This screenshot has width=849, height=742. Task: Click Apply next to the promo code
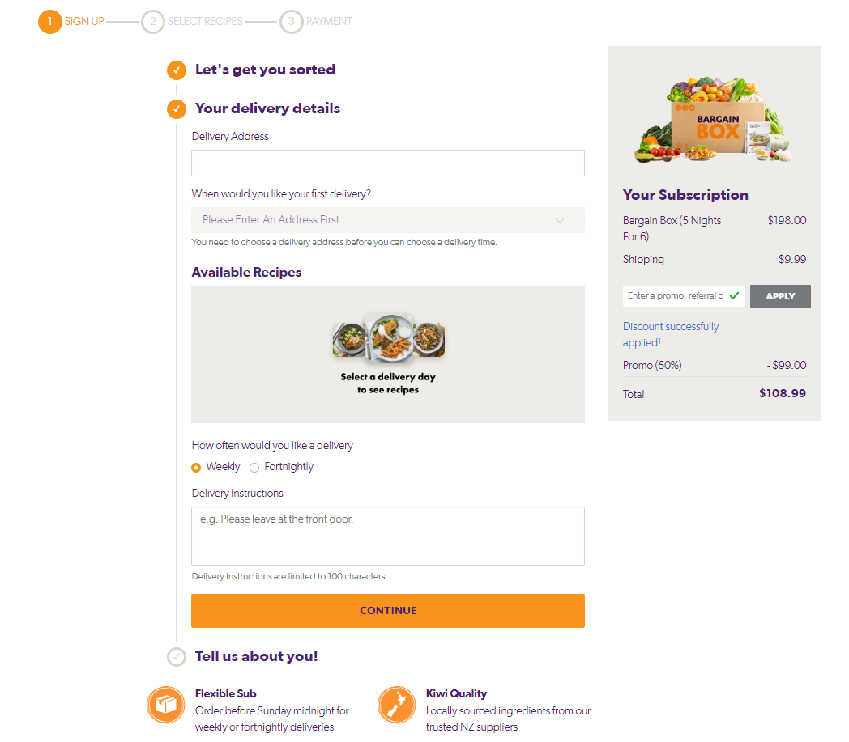click(779, 296)
